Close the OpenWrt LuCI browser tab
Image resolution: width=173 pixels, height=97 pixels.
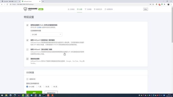[x=19, y=1]
